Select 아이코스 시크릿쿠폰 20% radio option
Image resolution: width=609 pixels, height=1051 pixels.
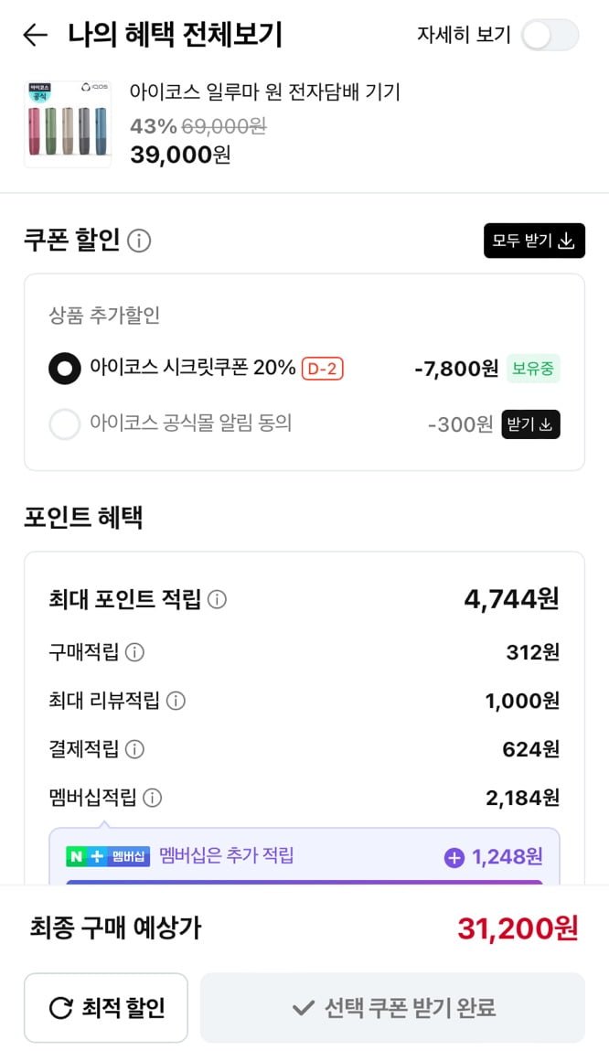pos(65,369)
